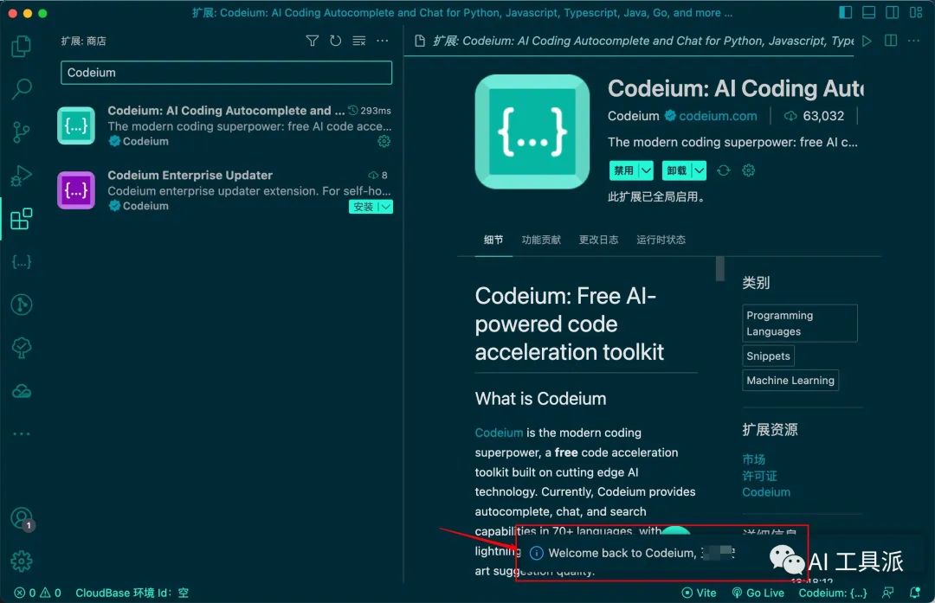Select Programming Languages category tag
The image size is (935, 603).
point(800,323)
